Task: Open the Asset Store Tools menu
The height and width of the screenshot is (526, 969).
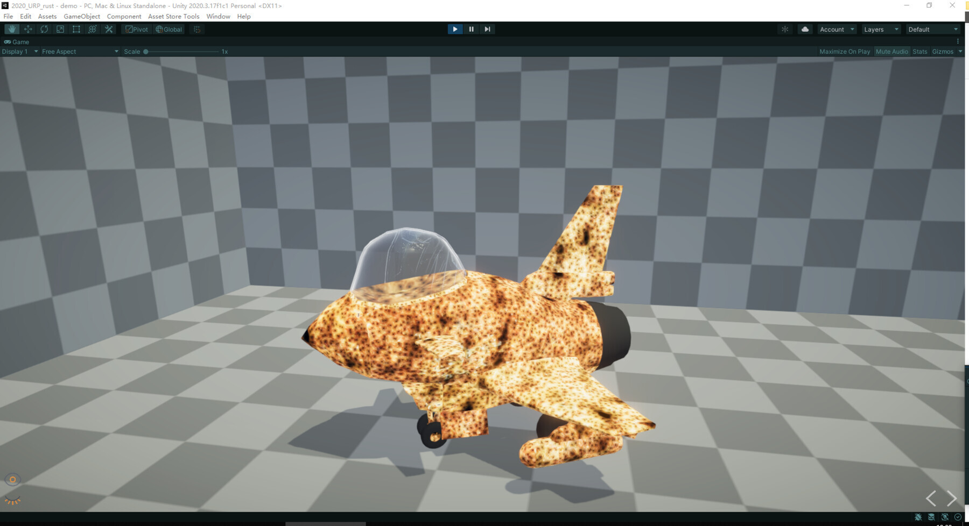Action: tap(173, 16)
